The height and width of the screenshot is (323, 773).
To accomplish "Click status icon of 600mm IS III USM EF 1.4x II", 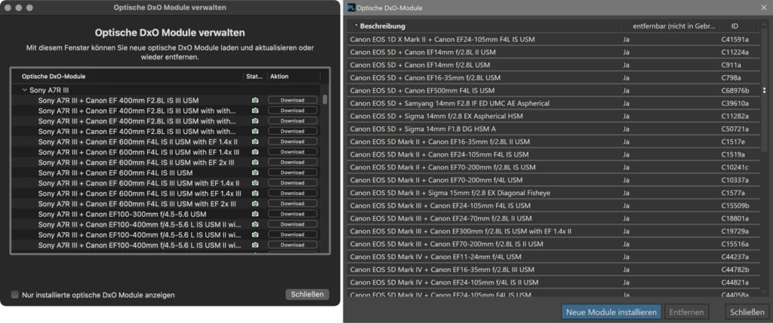I will (255, 183).
